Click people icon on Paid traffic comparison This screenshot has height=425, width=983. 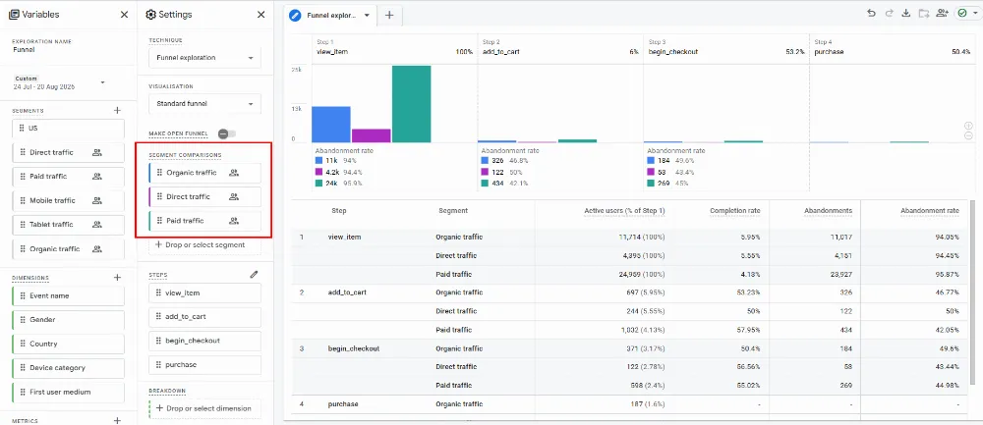coord(233,220)
